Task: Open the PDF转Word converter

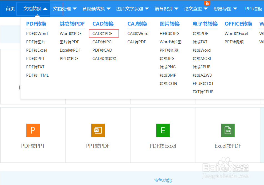Action: pyautogui.click(x=37, y=33)
